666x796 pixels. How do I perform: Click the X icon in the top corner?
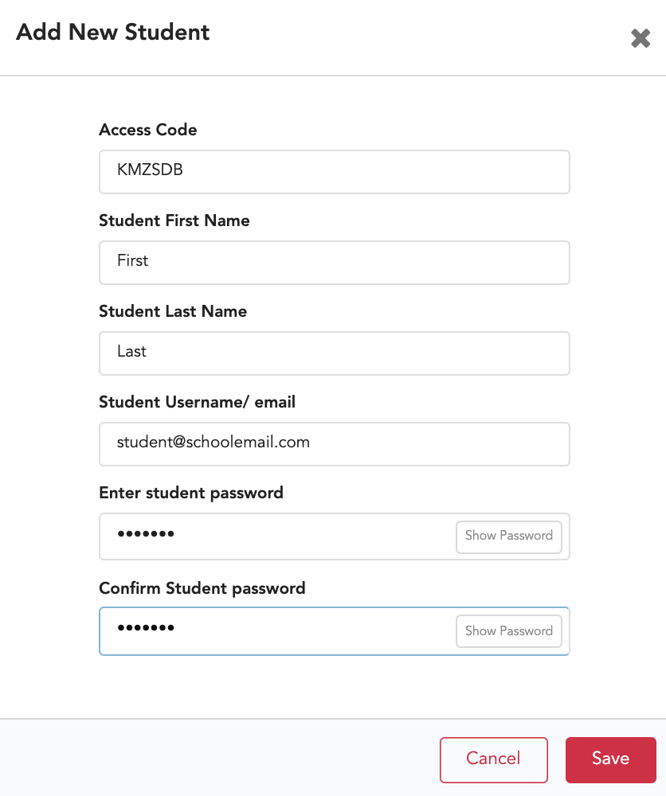(641, 37)
